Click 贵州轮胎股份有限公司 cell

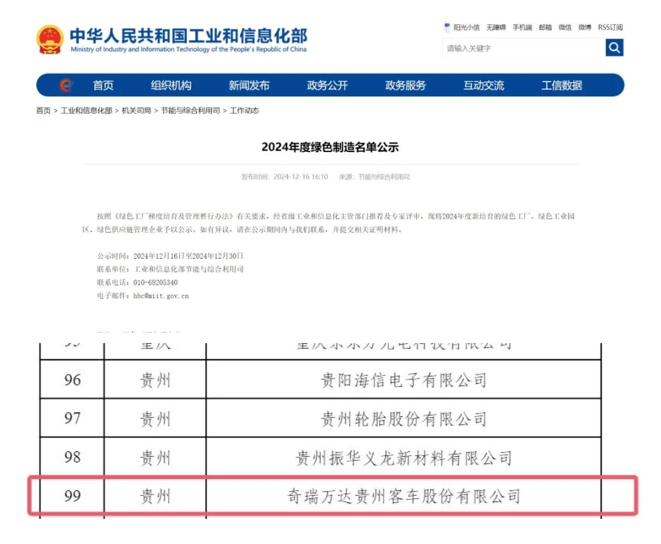(404, 419)
